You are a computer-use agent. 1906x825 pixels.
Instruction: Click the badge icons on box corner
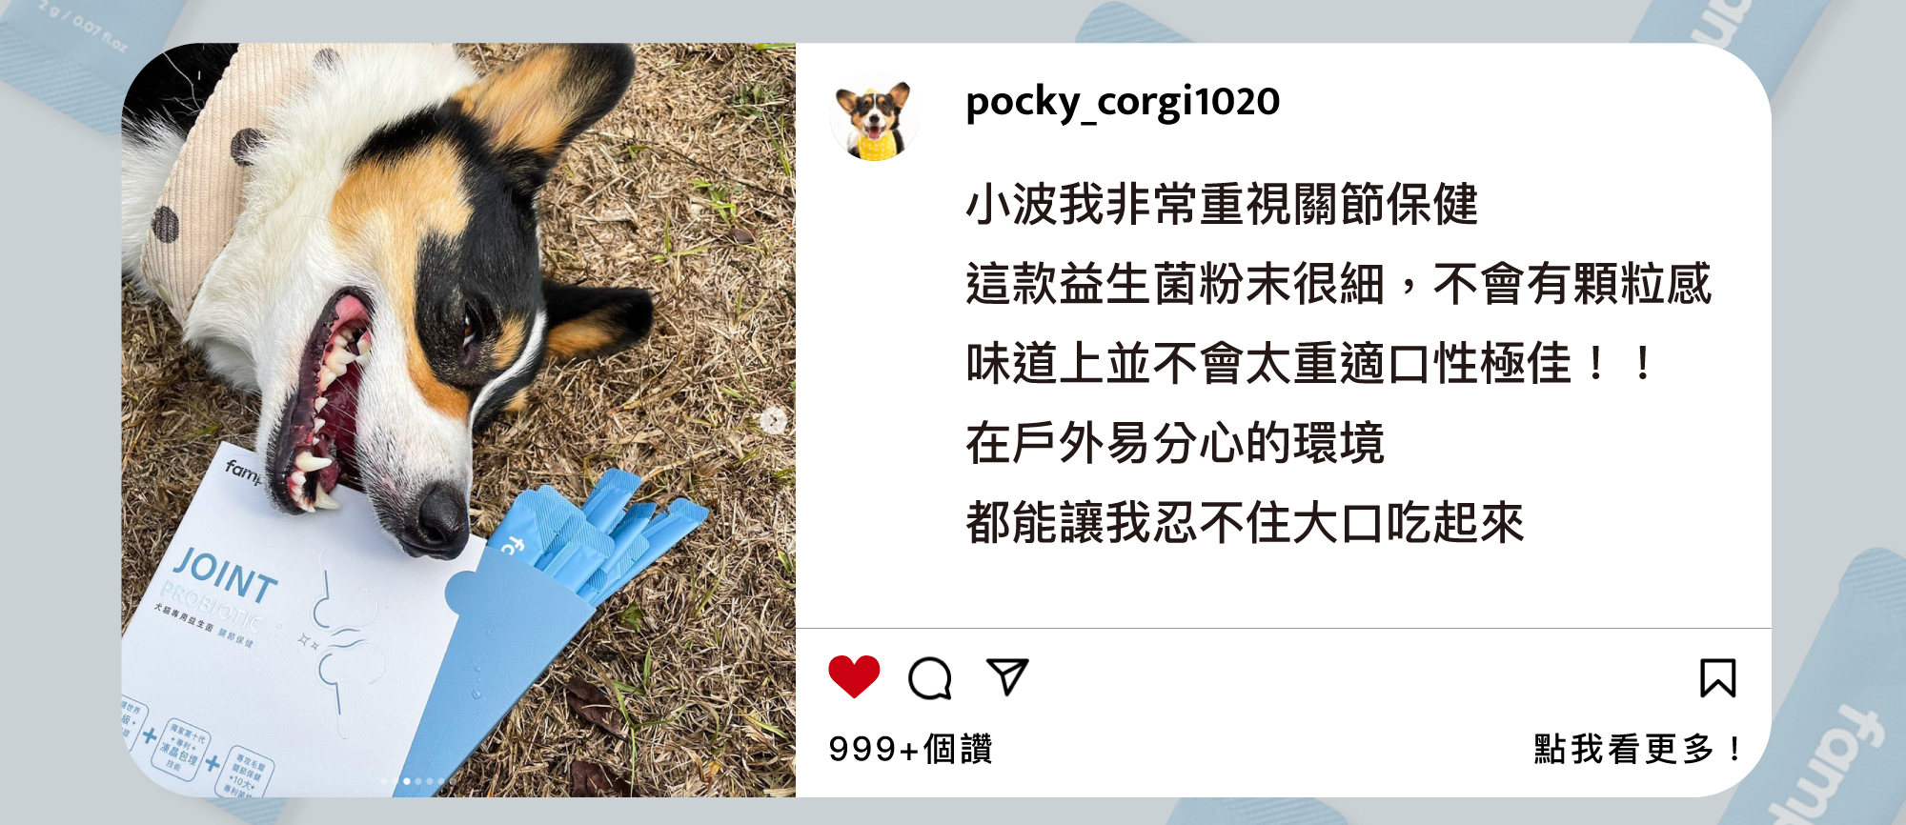[198, 753]
